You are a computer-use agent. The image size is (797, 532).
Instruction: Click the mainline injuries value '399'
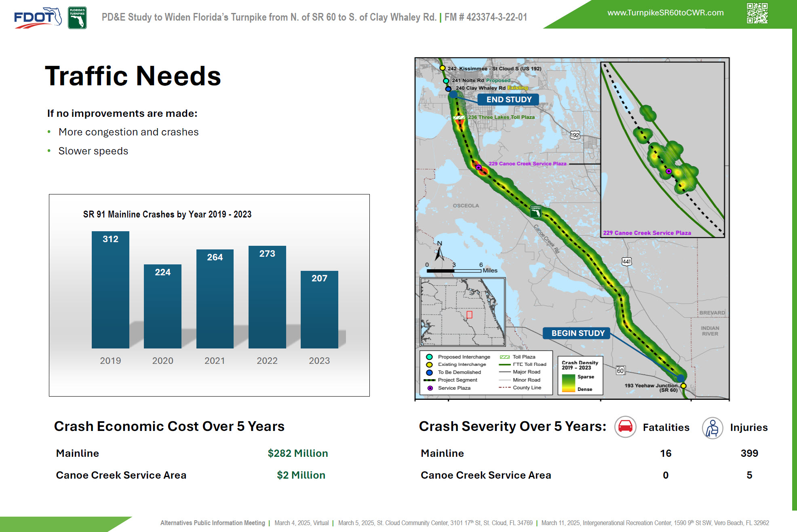point(749,453)
